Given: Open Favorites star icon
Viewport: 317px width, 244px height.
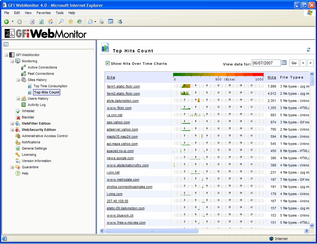Looking at the screenshot, I should pos(71,22).
